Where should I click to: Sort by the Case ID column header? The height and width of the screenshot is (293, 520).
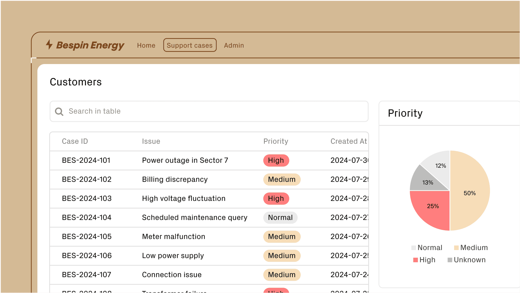(75, 141)
